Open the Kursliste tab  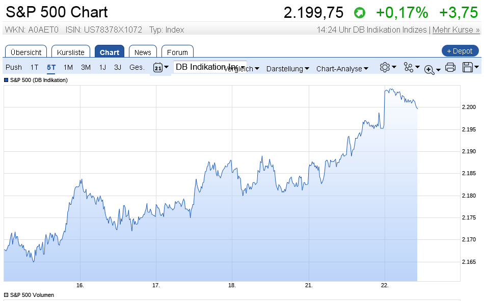coord(71,52)
